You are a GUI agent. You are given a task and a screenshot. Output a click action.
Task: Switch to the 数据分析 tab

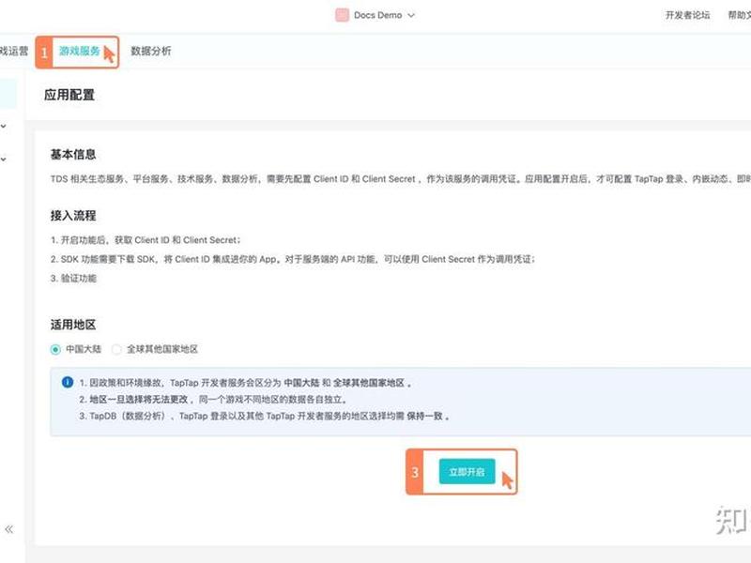coord(151,51)
